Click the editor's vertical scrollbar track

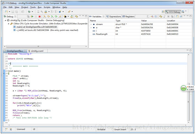pyautogui.click(x=188, y=69)
